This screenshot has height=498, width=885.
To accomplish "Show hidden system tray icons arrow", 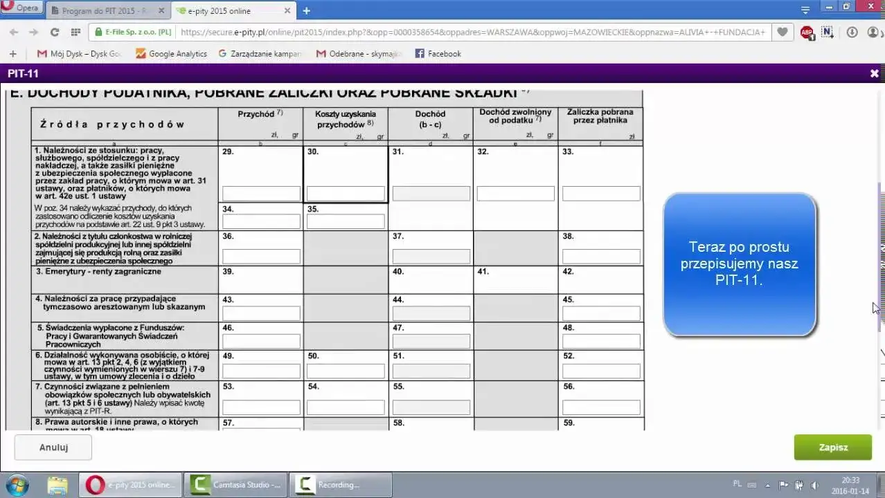I will point(769,485).
